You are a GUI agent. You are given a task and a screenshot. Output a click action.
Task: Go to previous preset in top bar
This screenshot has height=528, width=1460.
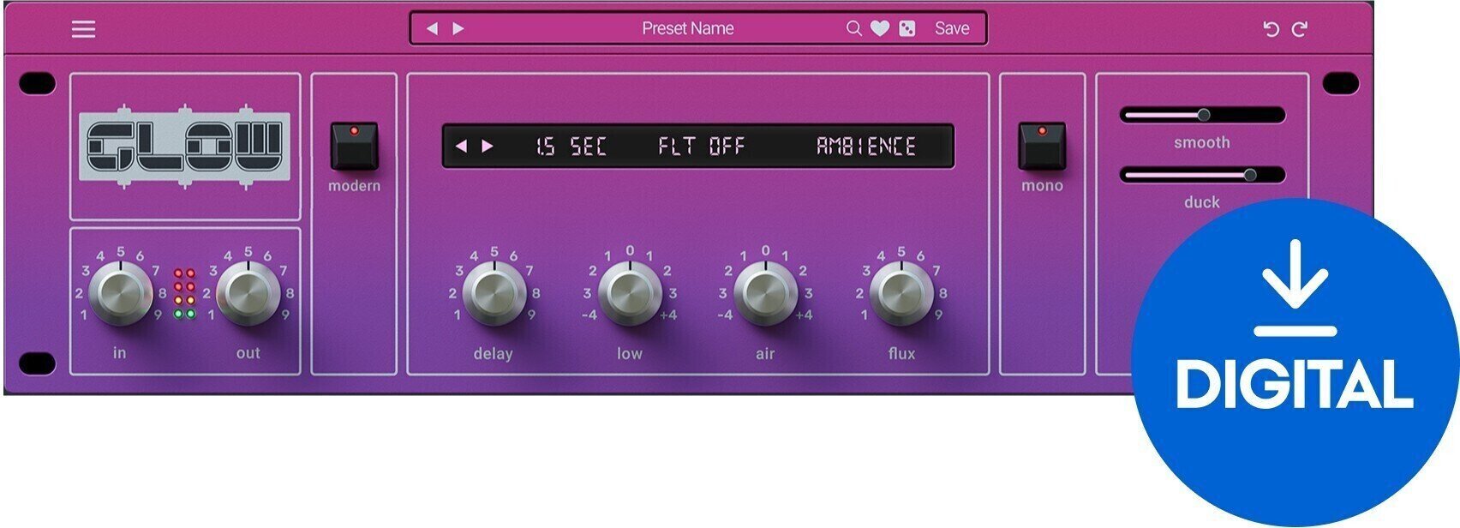(x=432, y=29)
